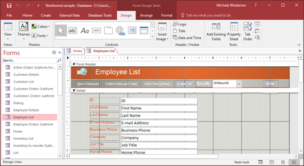Screen dimensions: 304x166
Task: Switch to the External Data tab
Action: click(69, 15)
